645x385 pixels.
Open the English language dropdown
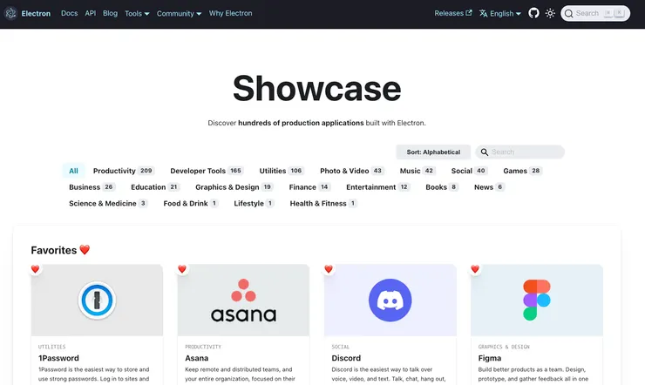click(500, 14)
